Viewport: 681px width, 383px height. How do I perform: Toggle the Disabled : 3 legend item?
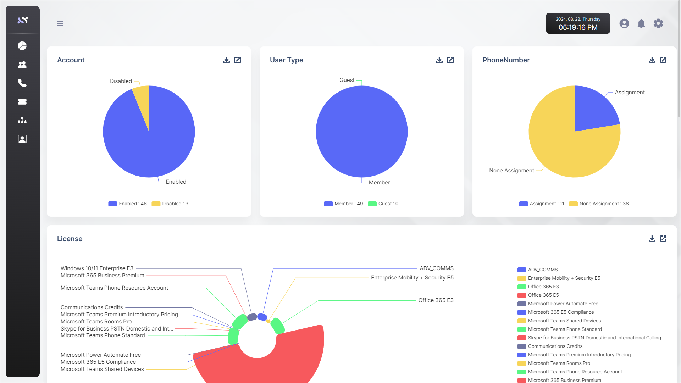[x=170, y=204]
